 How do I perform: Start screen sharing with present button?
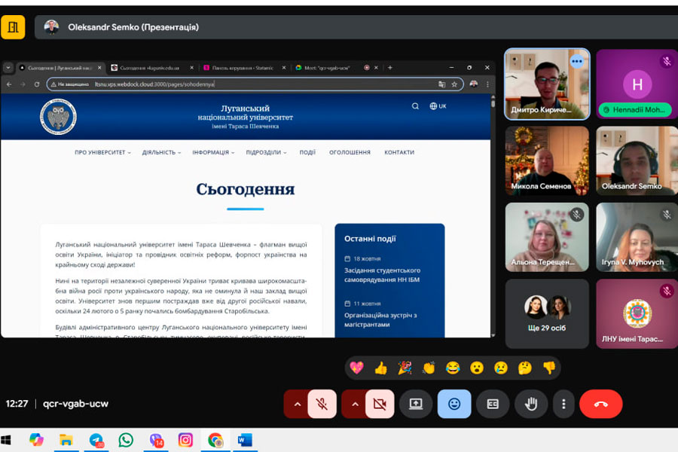click(x=416, y=404)
